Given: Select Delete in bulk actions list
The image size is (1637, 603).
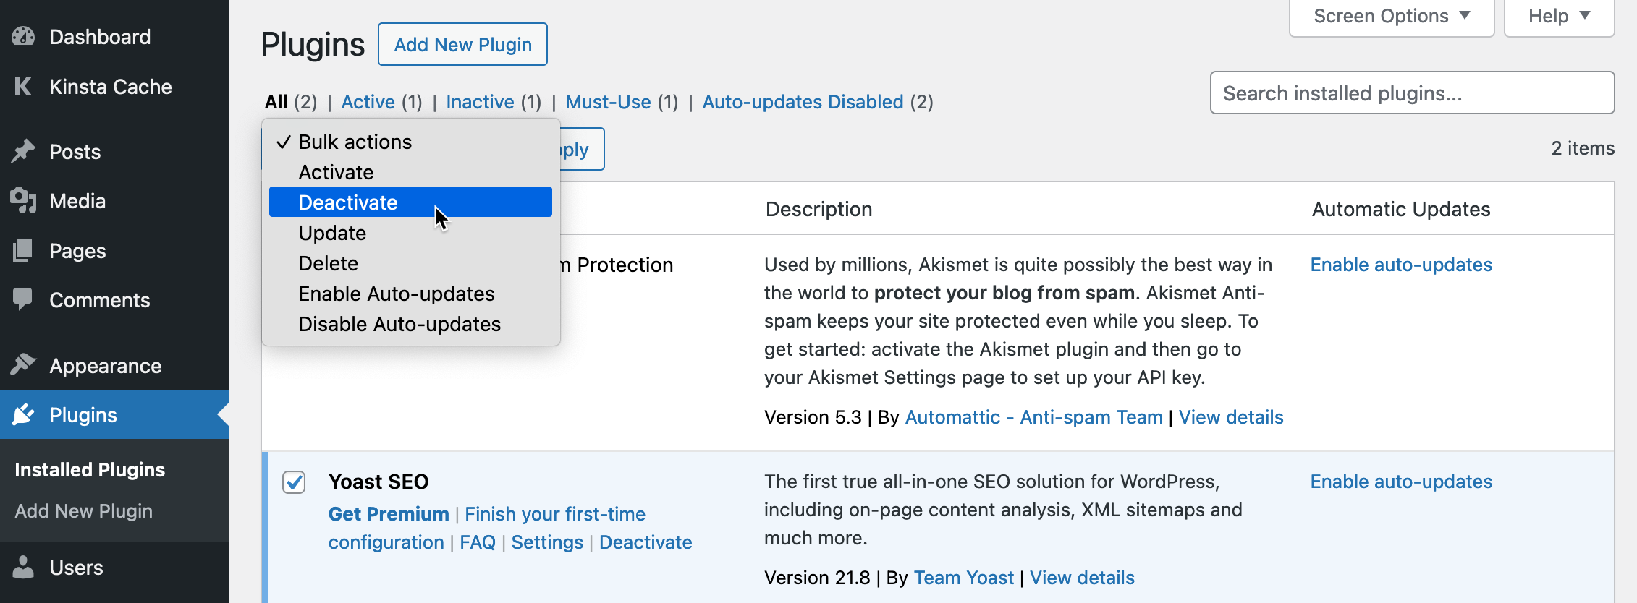Looking at the screenshot, I should 410,263.
